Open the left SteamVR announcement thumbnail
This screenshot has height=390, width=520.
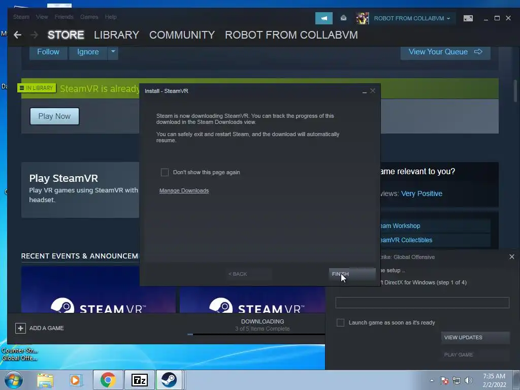pyautogui.click(x=99, y=289)
